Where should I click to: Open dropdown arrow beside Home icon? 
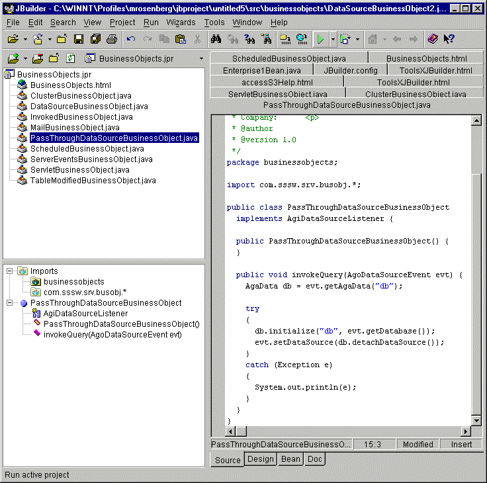point(385,40)
